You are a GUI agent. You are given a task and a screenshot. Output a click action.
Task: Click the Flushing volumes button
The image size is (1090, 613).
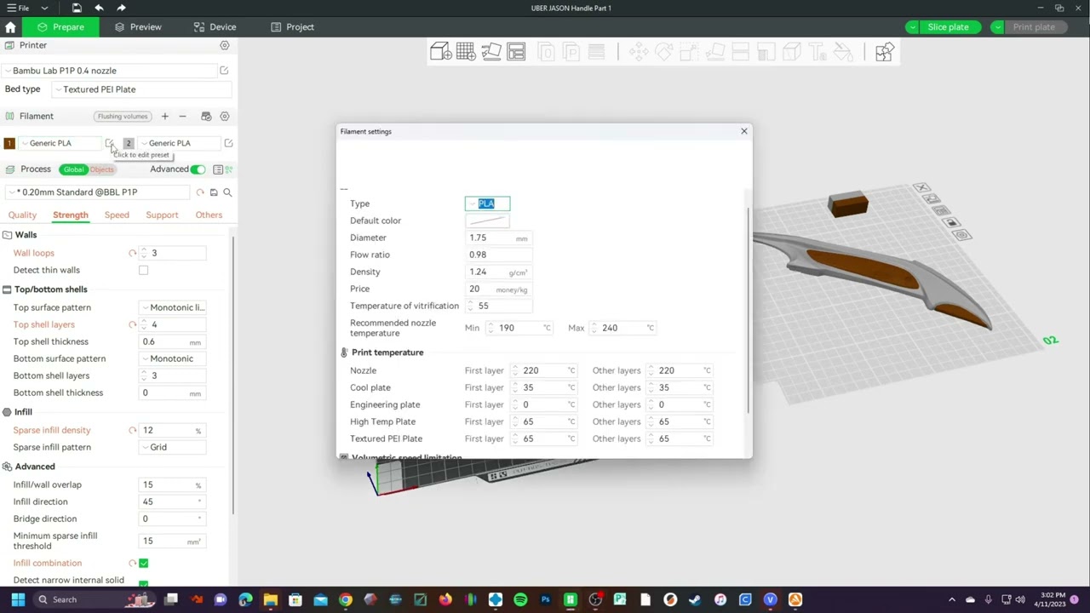123,117
